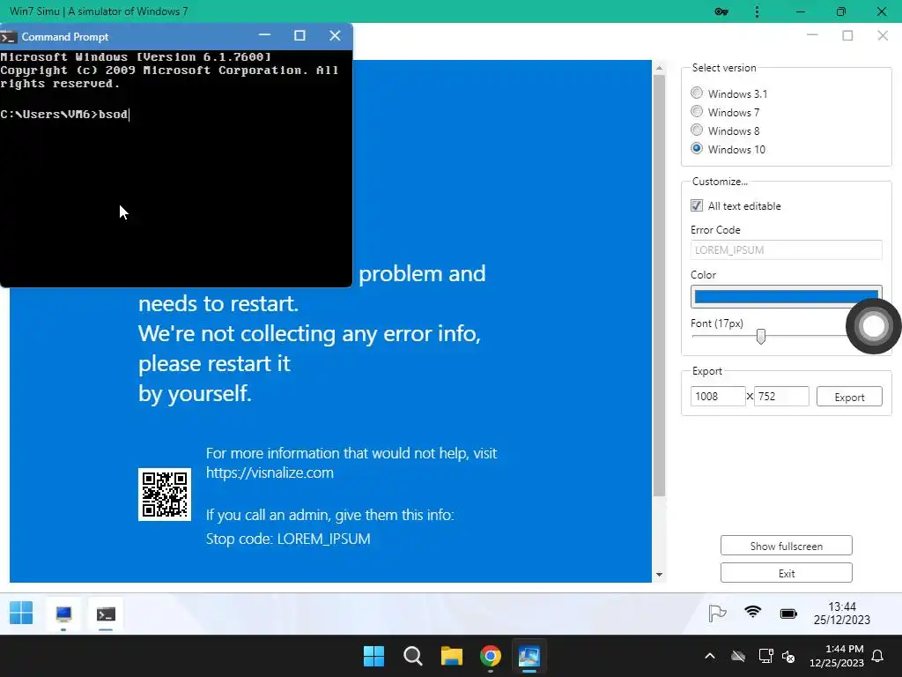Image resolution: width=902 pixels, height=677 pixels.
Task: Click the Win7 Simu app icon on host taskbar
Action: 529,656
